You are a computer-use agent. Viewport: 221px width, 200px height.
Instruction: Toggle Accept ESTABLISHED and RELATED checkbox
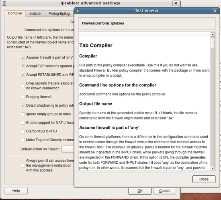tap(23, 75)
